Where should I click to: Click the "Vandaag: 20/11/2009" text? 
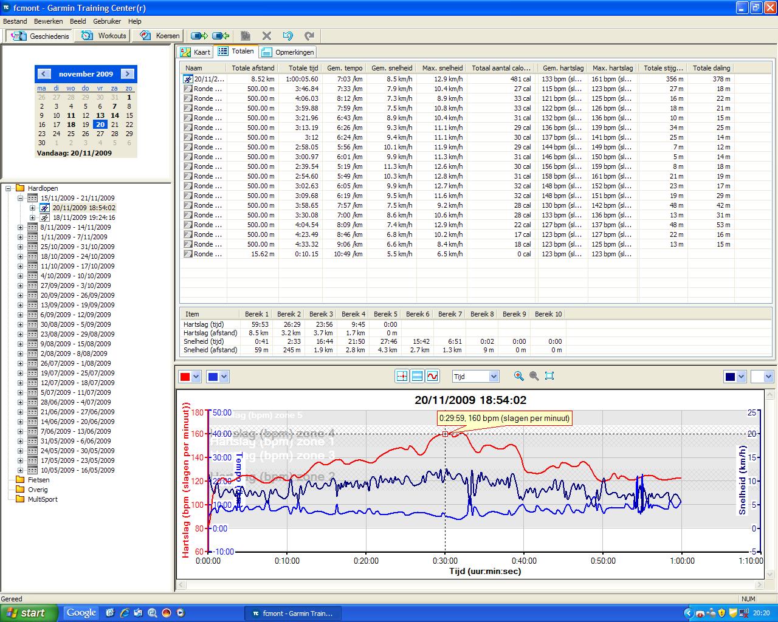point(74,153)
